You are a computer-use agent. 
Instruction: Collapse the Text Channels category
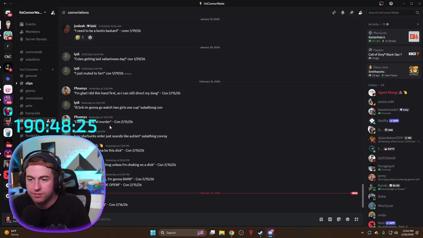pos(30,69)
